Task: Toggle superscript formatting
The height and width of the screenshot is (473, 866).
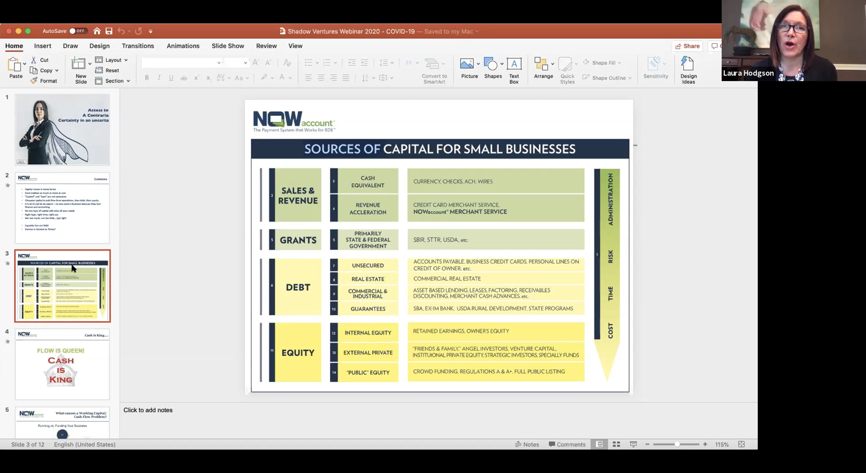Action: pyautogui.click(x=196, y=77)
